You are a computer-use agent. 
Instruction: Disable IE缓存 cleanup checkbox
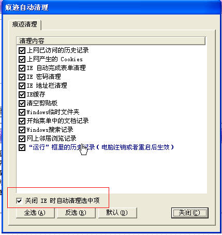(x=22, y=94)
